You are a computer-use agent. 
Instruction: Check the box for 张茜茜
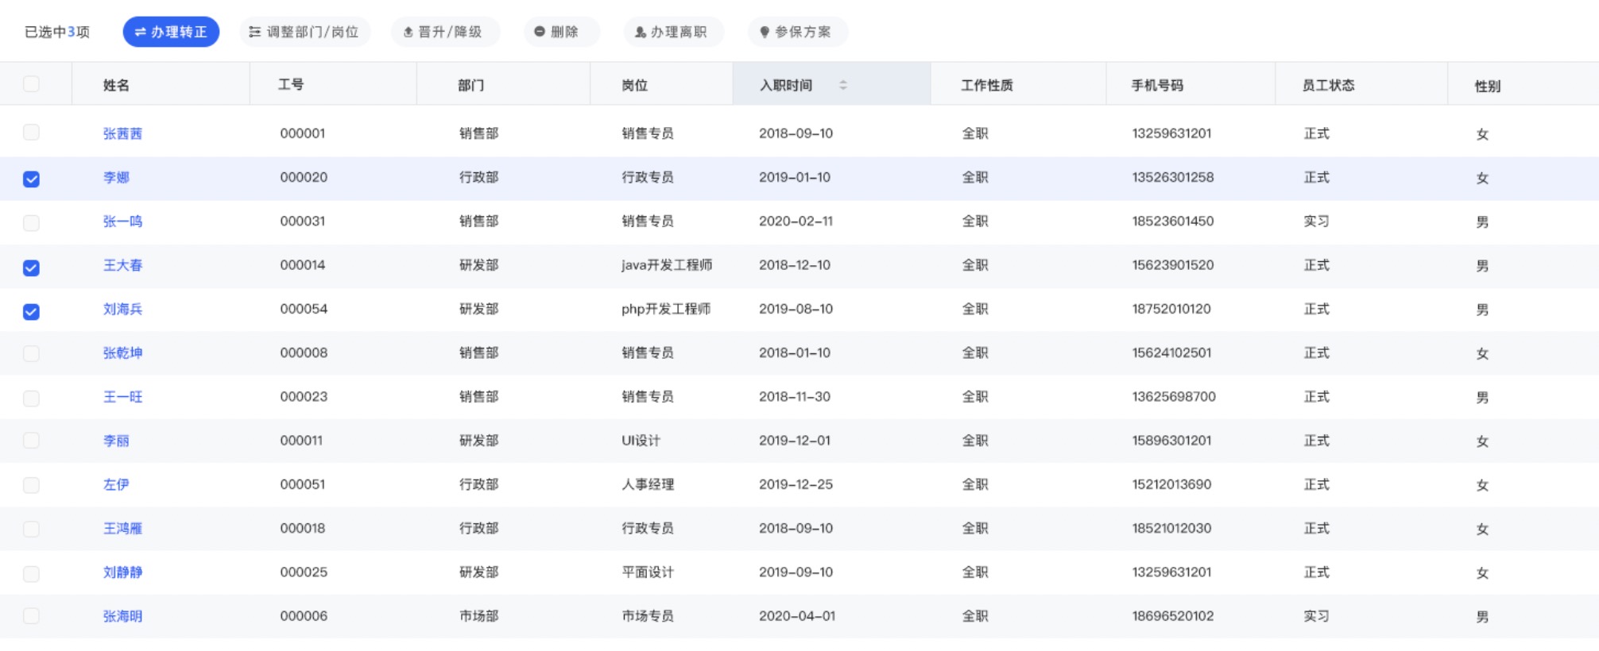click(x=31, y=132)
